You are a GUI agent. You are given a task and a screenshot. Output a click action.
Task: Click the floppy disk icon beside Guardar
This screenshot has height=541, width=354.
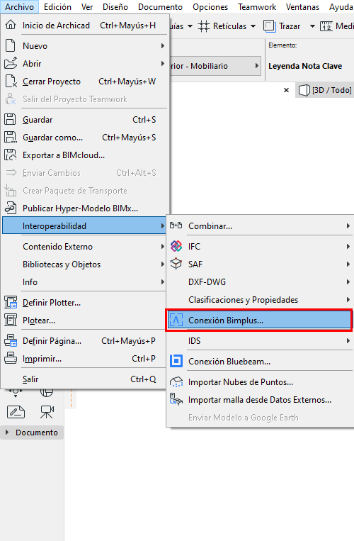pos(11,119)
